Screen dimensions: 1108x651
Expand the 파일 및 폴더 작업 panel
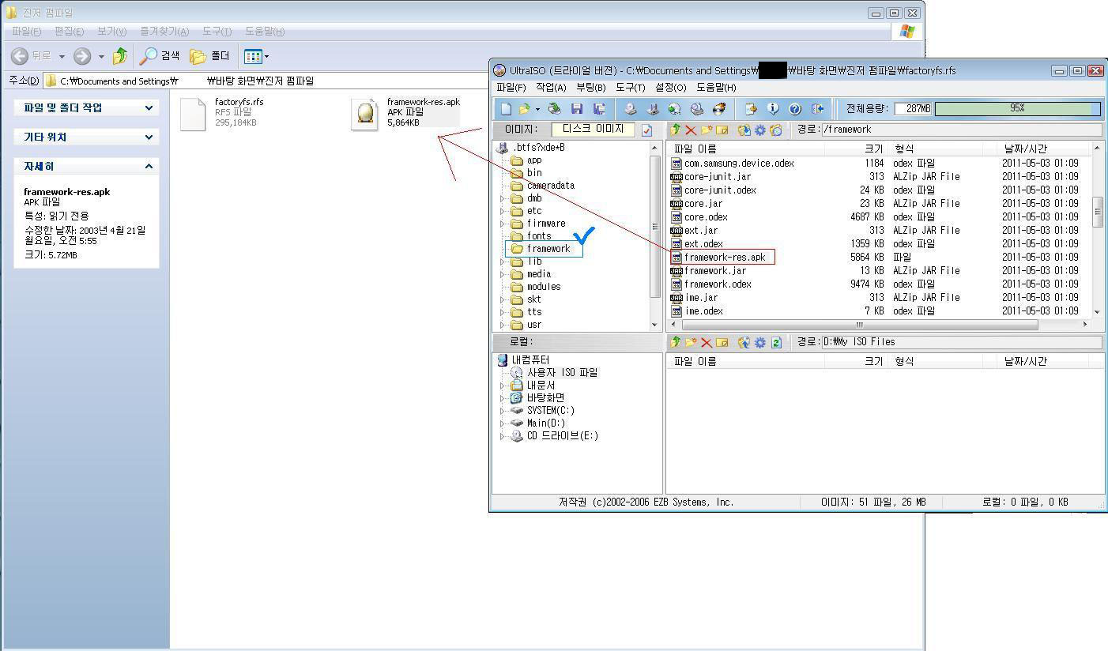point(149,107)
